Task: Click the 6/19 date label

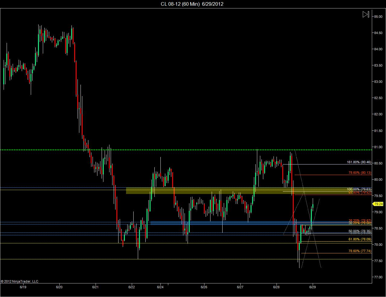Action: coord(23,287)
